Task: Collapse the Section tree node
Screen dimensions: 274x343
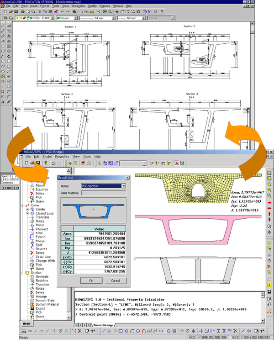Action: (23, 273)
